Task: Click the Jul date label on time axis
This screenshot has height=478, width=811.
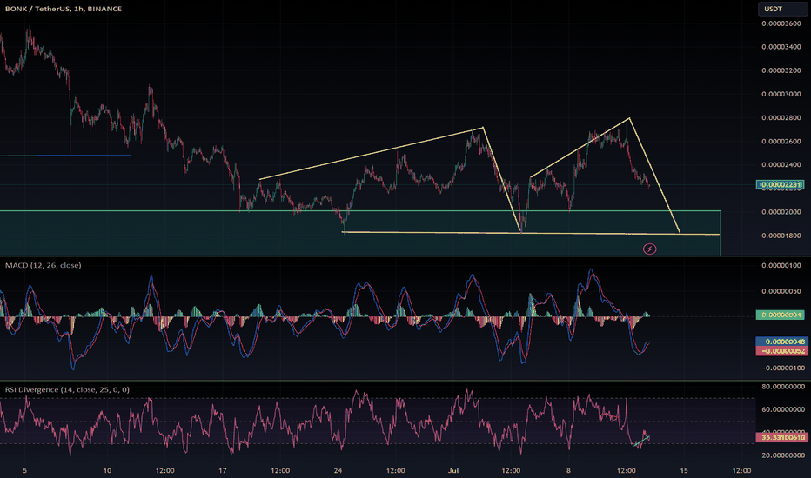Action: (x=453, y=470)
